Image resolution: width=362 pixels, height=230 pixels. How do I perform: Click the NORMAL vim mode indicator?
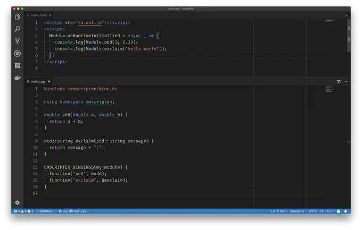pyautogui.click(x=46, y=211)
